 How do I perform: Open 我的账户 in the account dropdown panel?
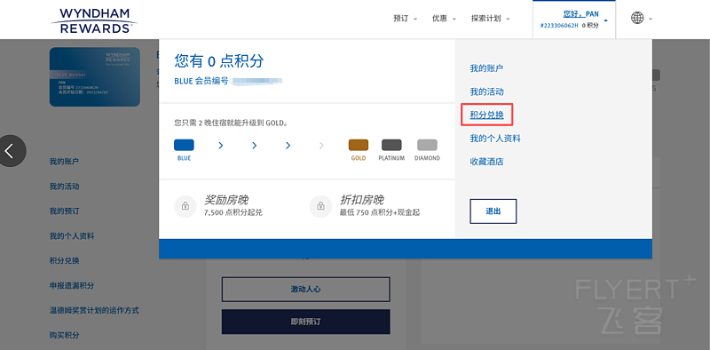(486, 68)
